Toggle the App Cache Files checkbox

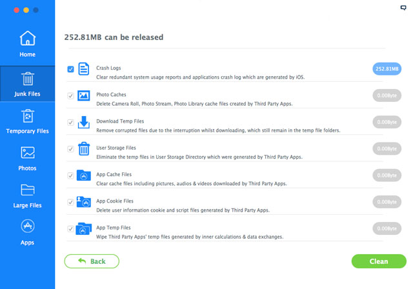70,175
